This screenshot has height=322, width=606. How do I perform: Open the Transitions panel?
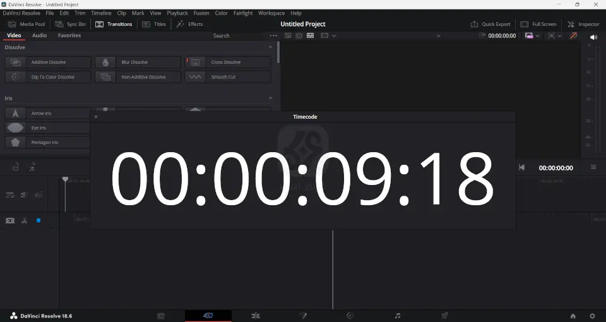point(114,24)
